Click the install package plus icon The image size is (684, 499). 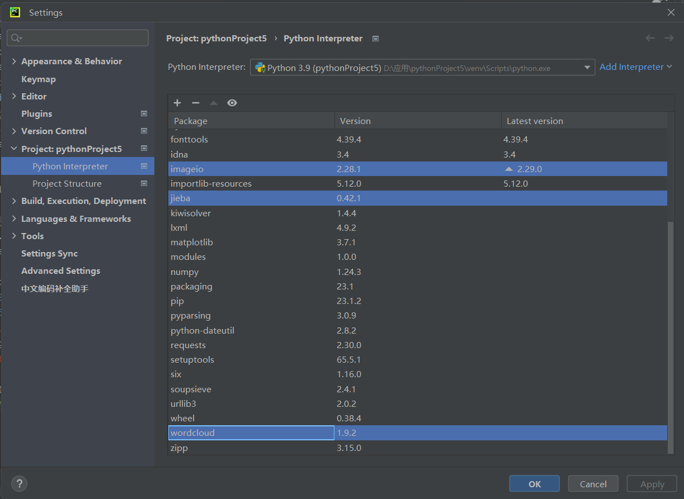point(177,103)
